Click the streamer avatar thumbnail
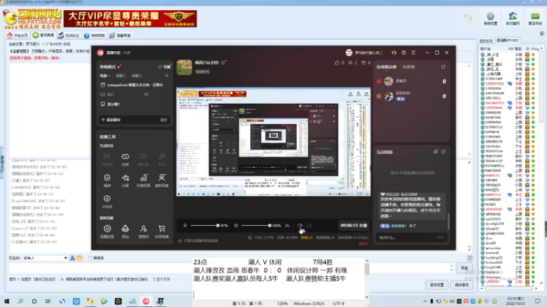The height and width of the screenshot is (307, 547). point(184,67)
